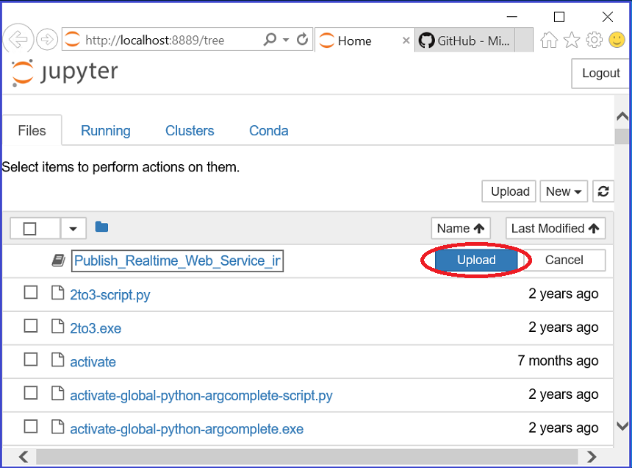This screenshot has height=468, width=632.
Task: Check the box for 2to3.exe
Action: pyautogui.click(x=31, y=325)
